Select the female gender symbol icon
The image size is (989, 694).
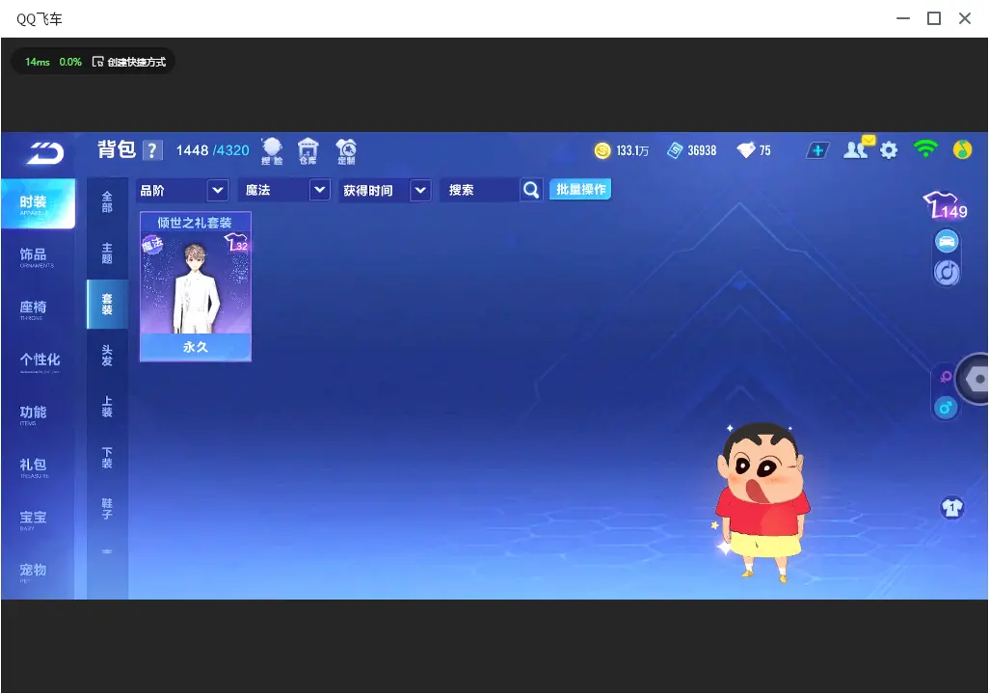(x=945, y=377)
